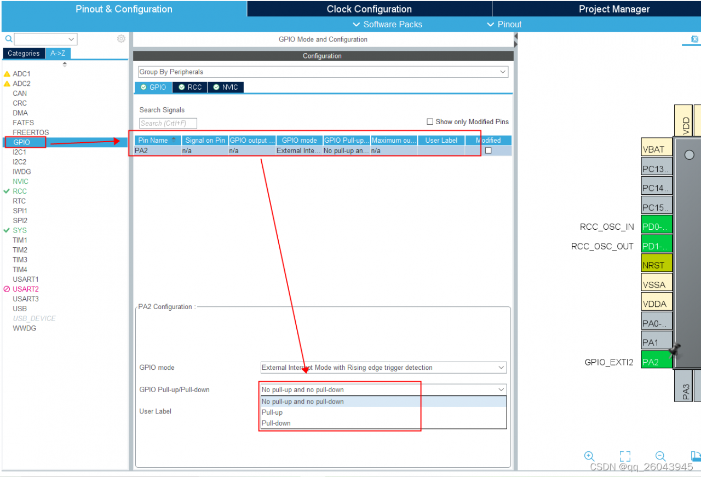Zoom in on the chip pinout view

589,456
